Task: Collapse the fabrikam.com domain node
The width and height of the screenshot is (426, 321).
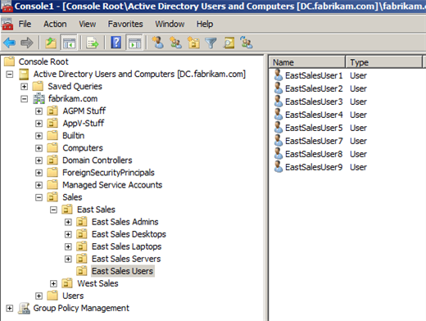Action: pos(25,99)
